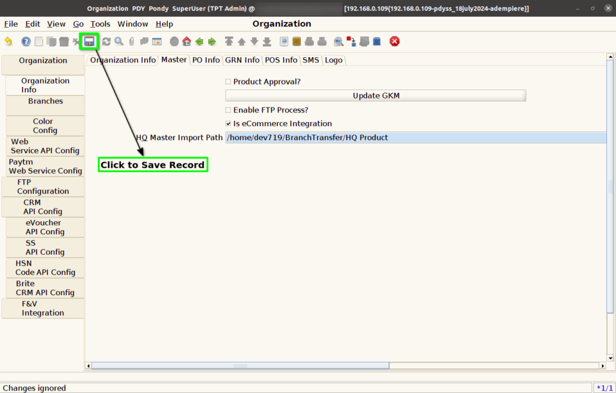Screen dimensions: 616x393
Task: Select SS API Config side tab
Action: tap(45, 248)
